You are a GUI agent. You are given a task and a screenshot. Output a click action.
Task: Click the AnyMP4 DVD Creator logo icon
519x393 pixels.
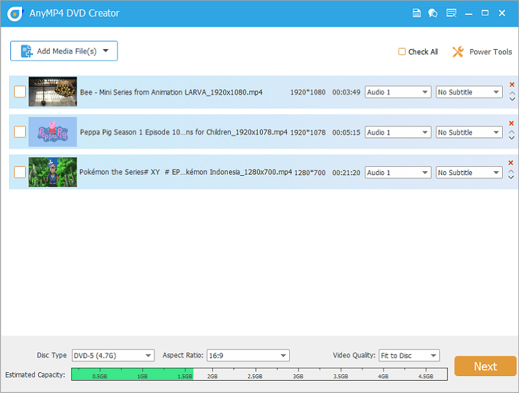[15, 13]
